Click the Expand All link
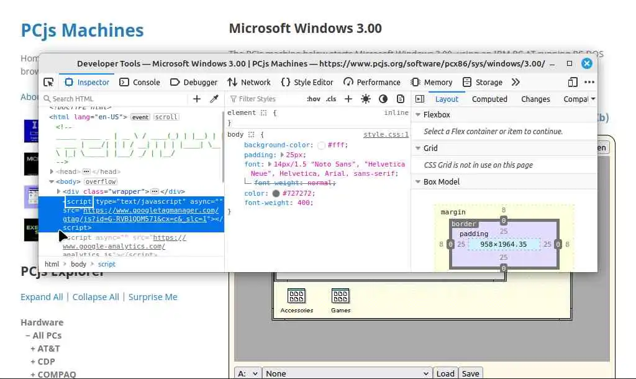The width and height of the screenshot is (636, 379). pyautogui.click(x=42, y=297)
